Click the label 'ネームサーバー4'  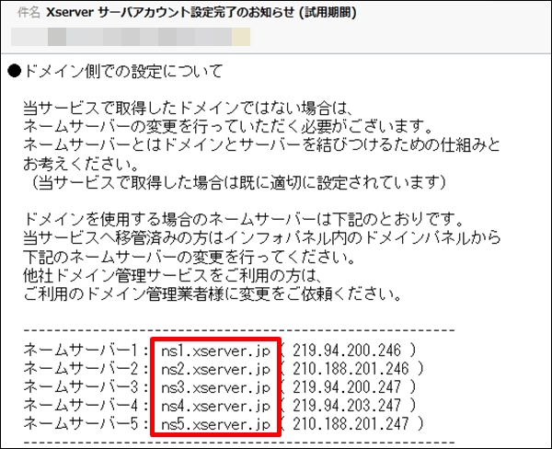[x=81, y=406]
